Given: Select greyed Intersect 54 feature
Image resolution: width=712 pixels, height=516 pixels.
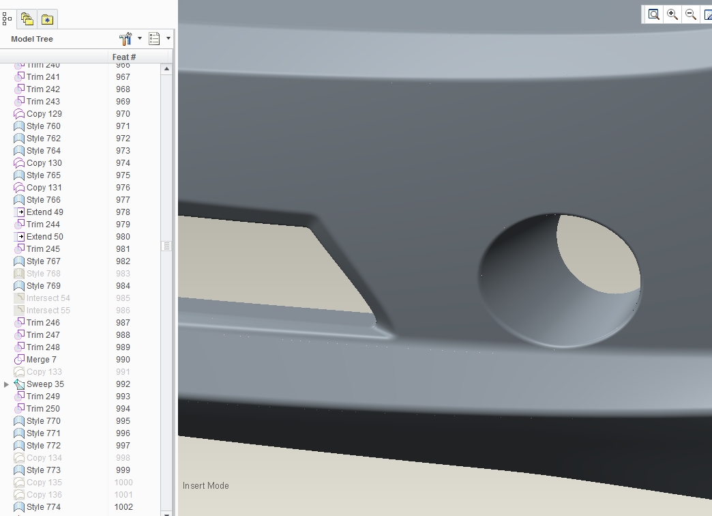Looking at the screenshot, I should (x=48, y=298).
